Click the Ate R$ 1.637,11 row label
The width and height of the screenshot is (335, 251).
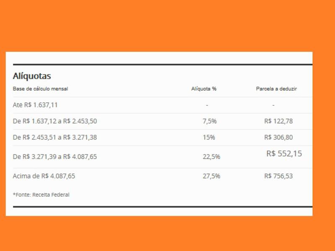point(35,105)
